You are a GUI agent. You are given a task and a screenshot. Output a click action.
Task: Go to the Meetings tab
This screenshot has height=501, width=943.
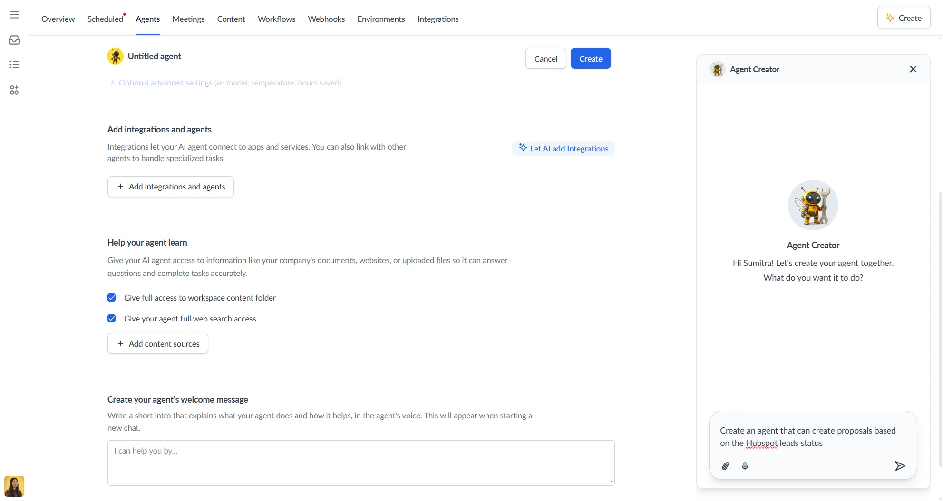(x=188, y=19)
